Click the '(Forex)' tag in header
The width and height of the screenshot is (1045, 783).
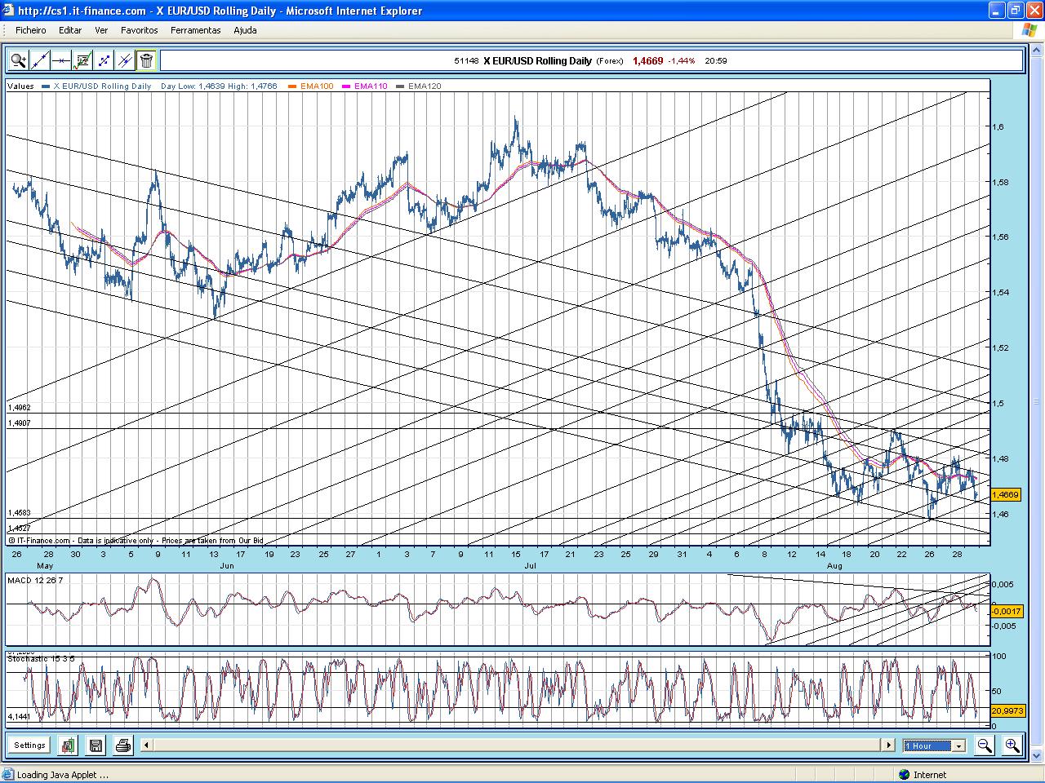(610, 61)
